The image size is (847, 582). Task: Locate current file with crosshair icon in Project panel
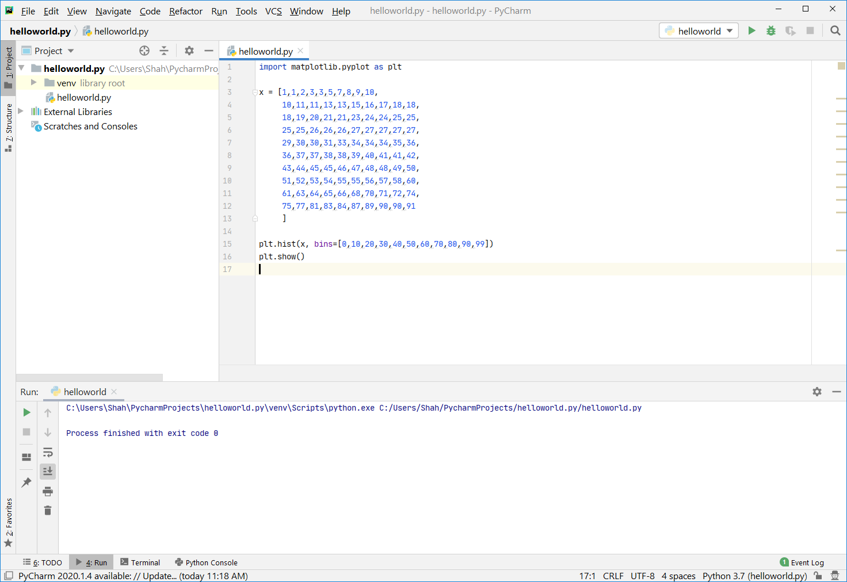(144, 51)
